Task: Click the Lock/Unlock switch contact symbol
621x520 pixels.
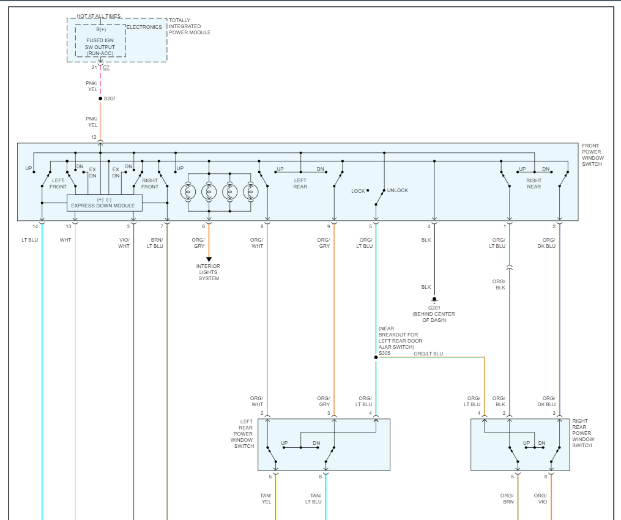Action: pos(380,197)
